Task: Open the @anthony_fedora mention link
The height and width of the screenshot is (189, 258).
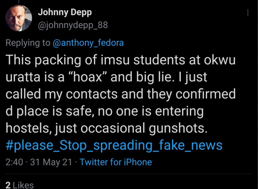Action: pos(88,43)
